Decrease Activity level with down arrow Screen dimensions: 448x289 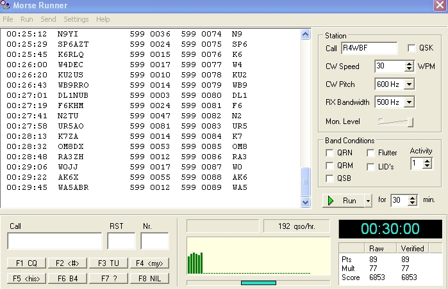tap(427, 166)
